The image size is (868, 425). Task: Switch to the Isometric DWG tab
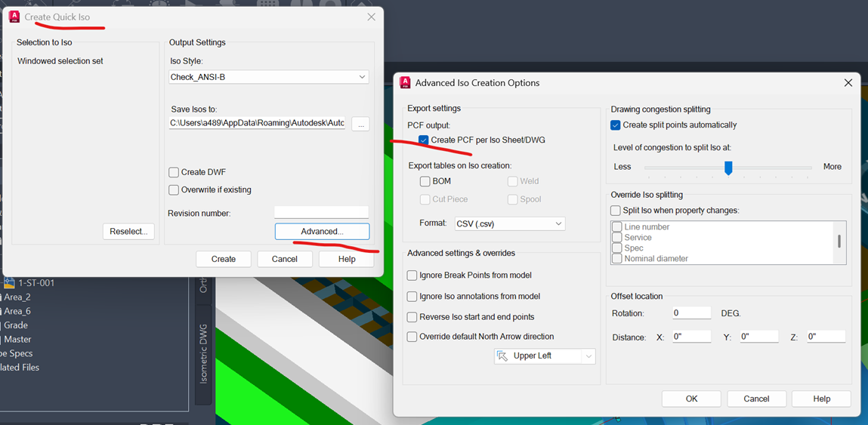click(203, 355)
